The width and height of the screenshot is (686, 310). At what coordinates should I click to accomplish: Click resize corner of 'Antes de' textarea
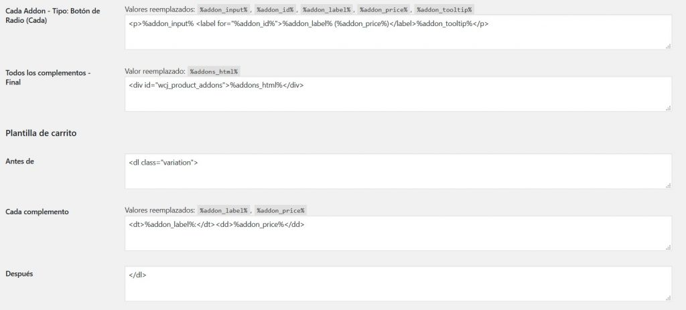[668, 185]
